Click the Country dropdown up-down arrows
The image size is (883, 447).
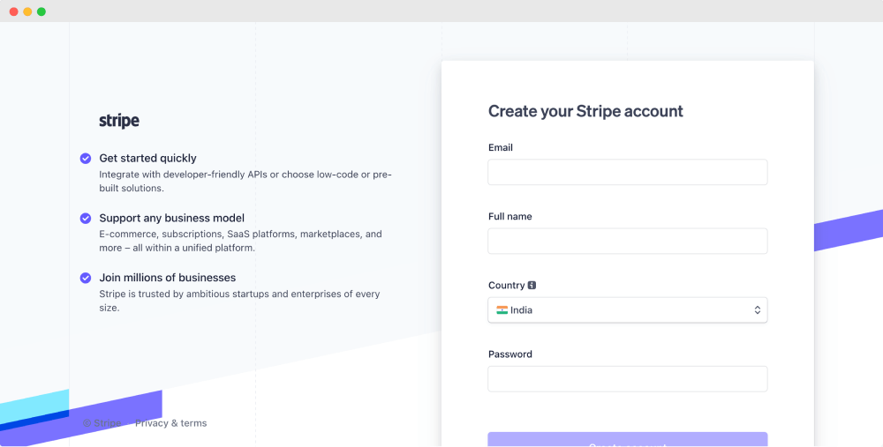point(758,309)
